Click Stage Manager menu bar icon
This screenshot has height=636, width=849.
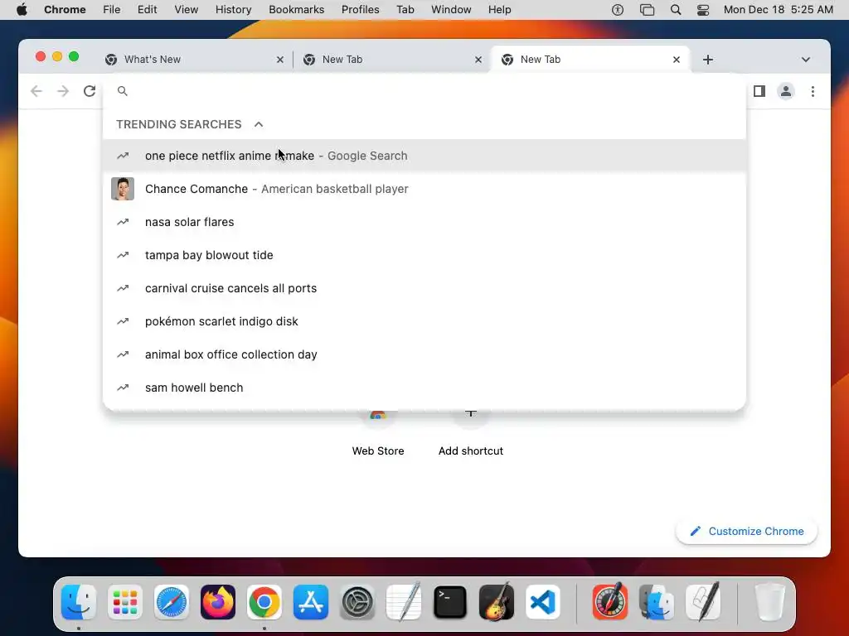647,10
